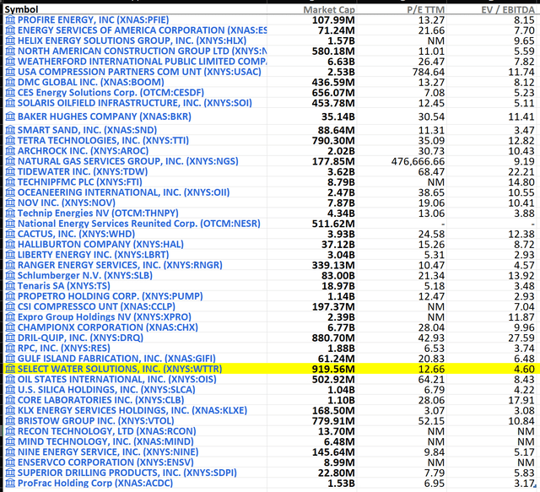The width and height of the screenshot is (540, 492).
Task: Select the 784.64 P/E value
Action: click(x=429, y=72)
